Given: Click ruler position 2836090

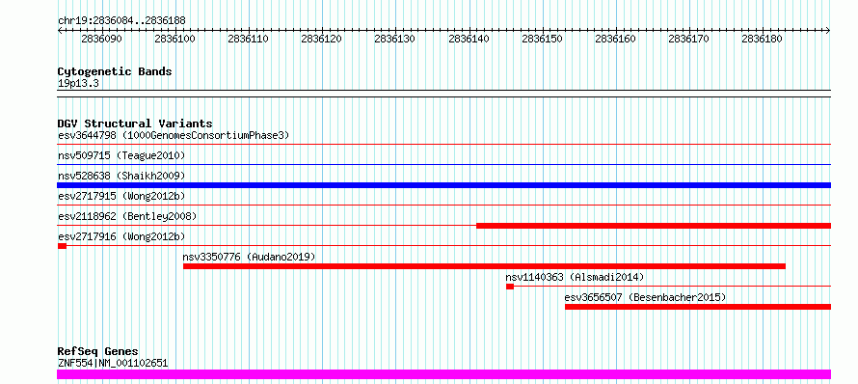Looking at the screenshot, I should (x=101, y=40).
